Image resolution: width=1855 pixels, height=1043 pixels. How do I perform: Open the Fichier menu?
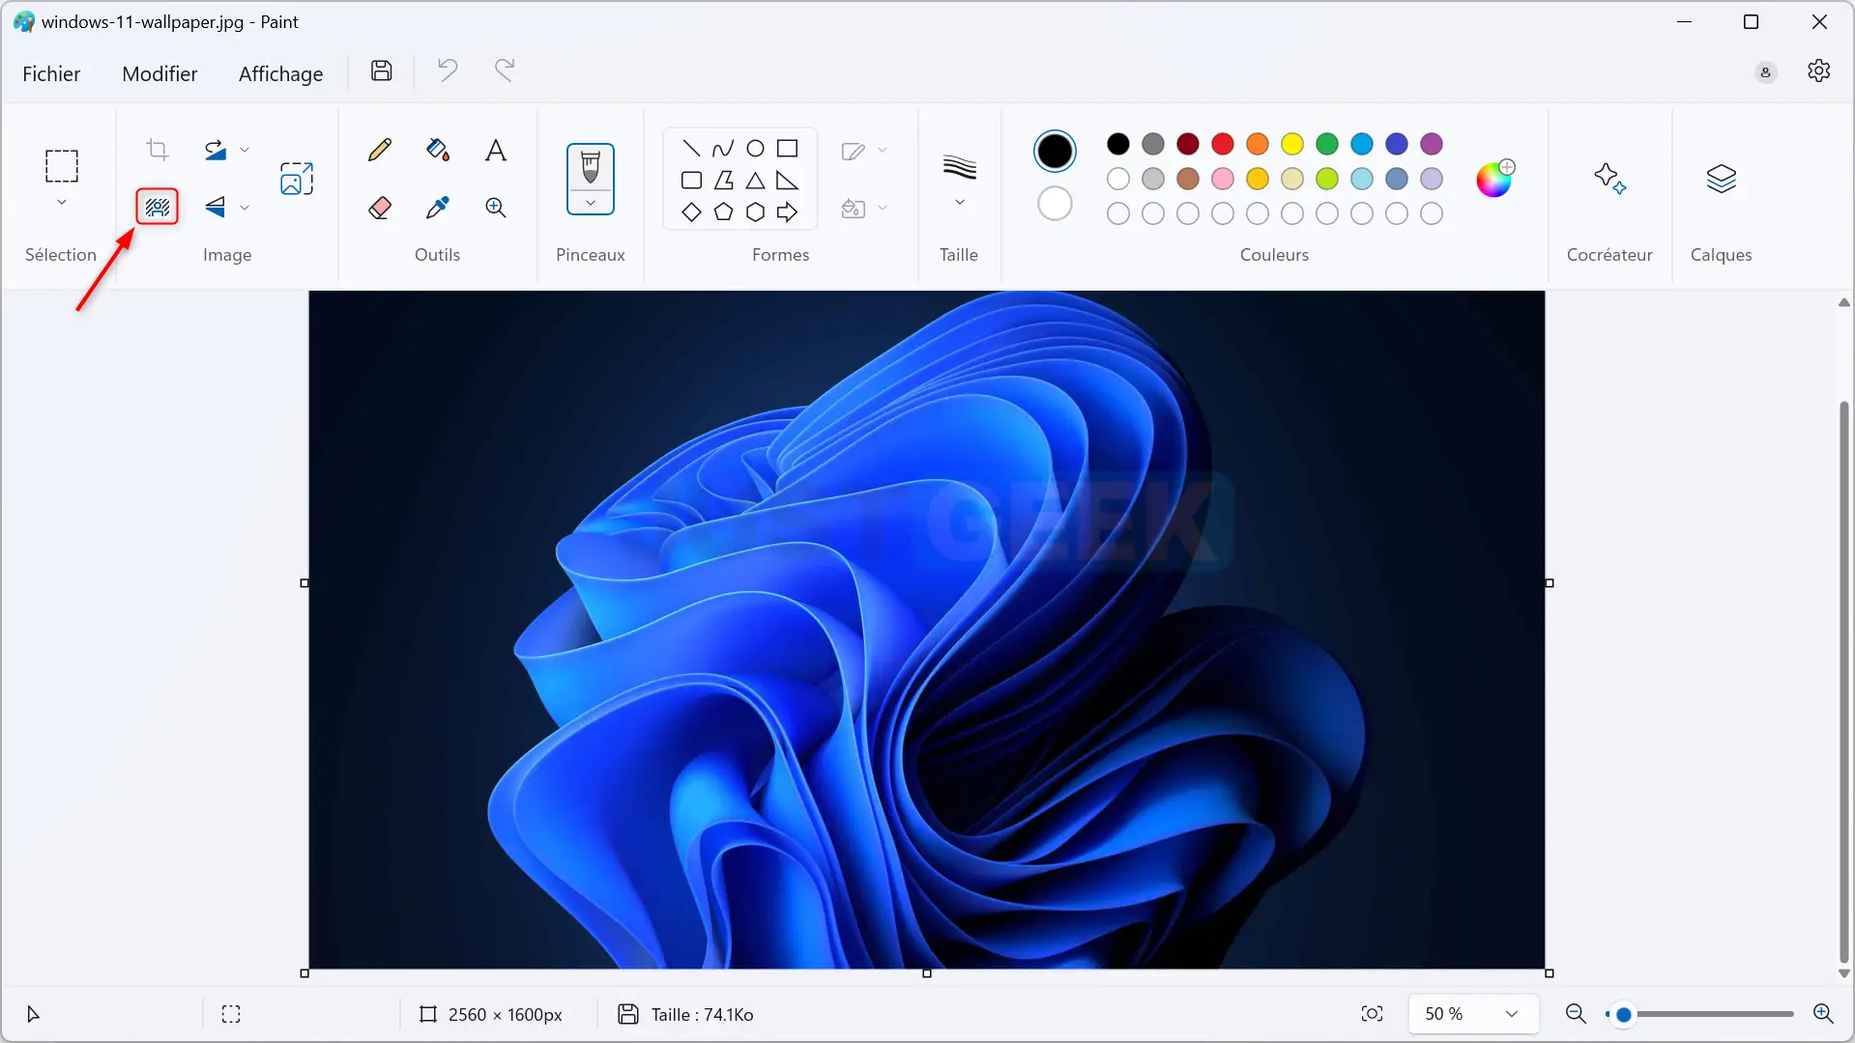click(x=51, y=73)
